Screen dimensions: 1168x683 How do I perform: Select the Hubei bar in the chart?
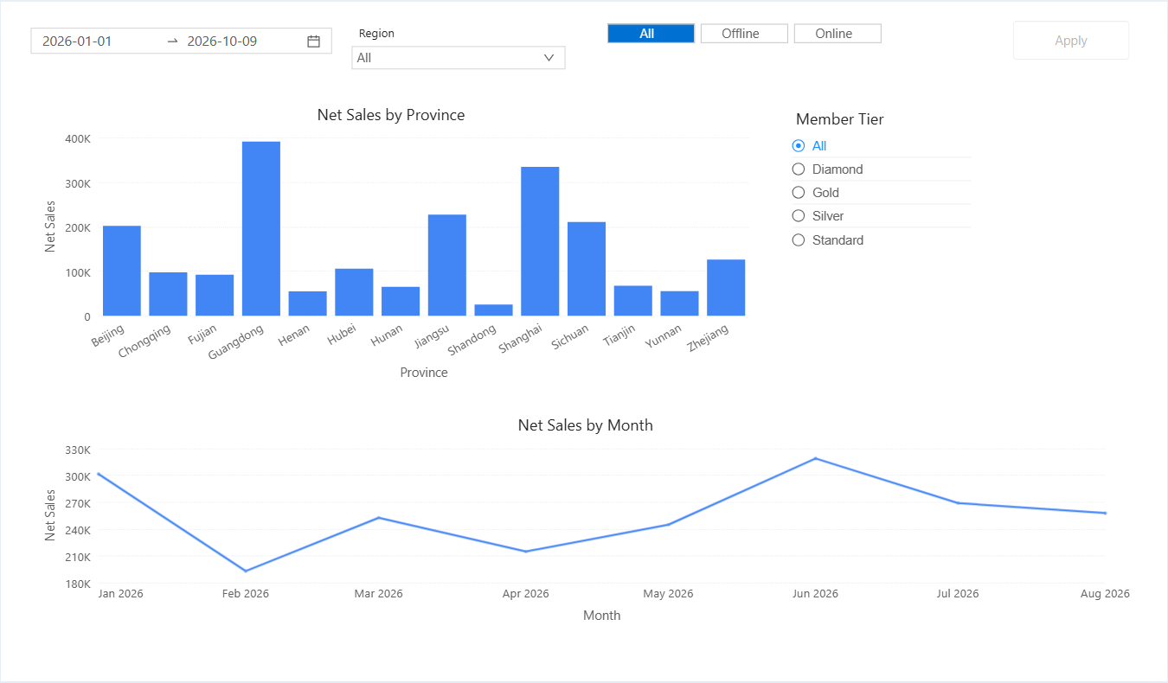(354, 292)
